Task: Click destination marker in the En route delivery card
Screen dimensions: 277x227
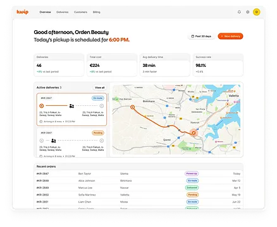Action: (x=102, y=106)
